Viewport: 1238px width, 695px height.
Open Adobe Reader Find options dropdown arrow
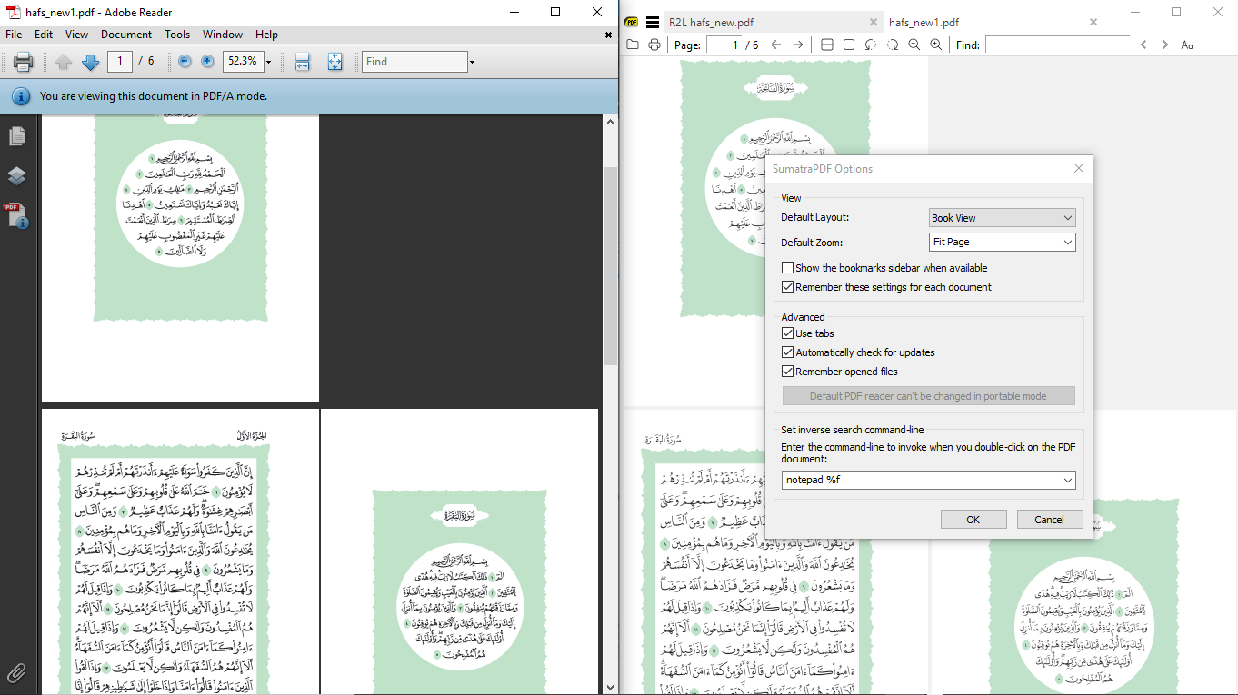tap(472, 62)
